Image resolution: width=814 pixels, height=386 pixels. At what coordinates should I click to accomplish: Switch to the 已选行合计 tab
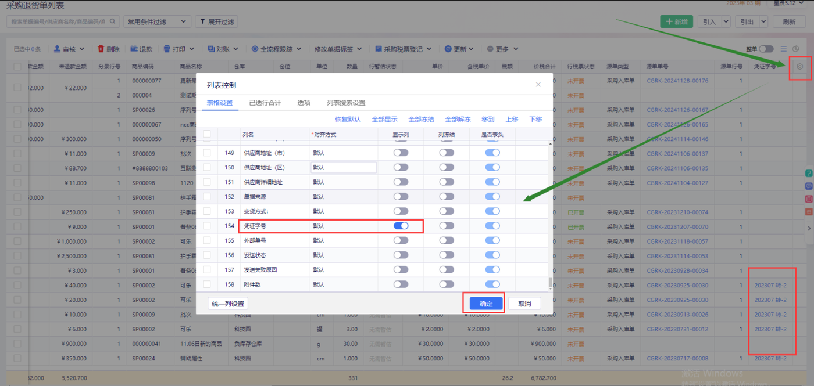pyautogui.click(x=265, y=103)
